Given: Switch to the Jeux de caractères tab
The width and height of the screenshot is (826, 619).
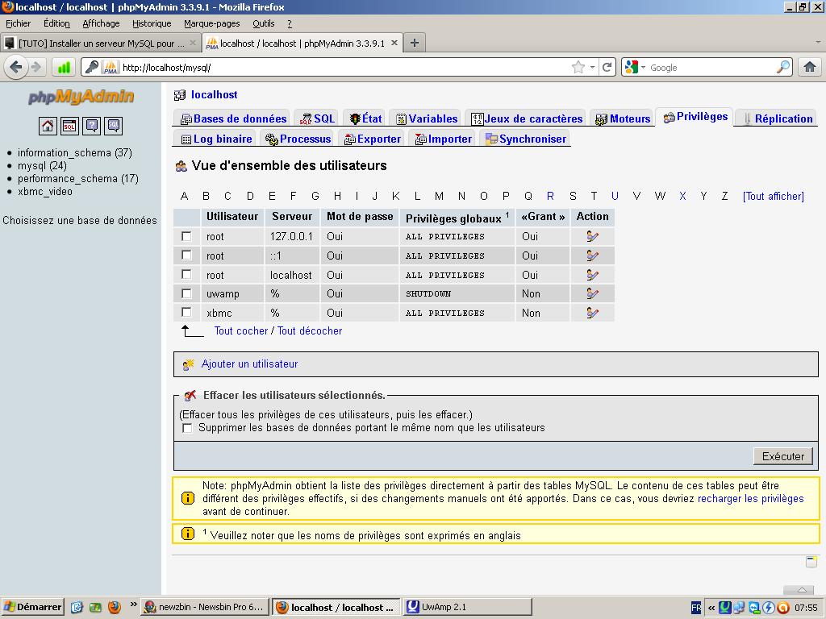Looking at the screenshot, I should click(527, 119).
